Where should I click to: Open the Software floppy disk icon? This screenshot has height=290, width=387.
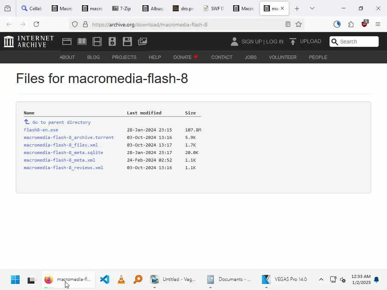127,42
